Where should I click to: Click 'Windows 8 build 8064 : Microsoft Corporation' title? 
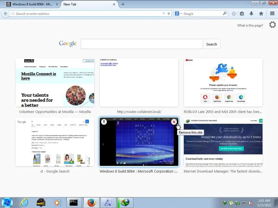click(x=138, y=171)
